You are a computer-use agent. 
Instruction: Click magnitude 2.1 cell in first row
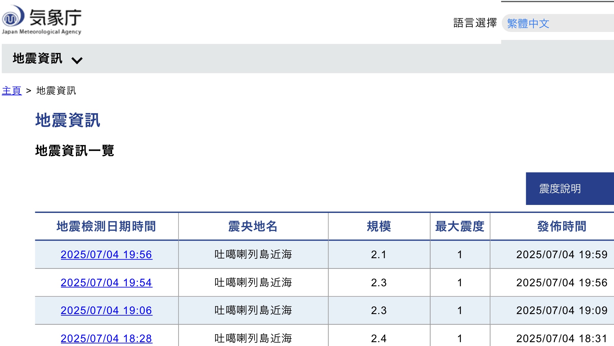tap(379, 255)
